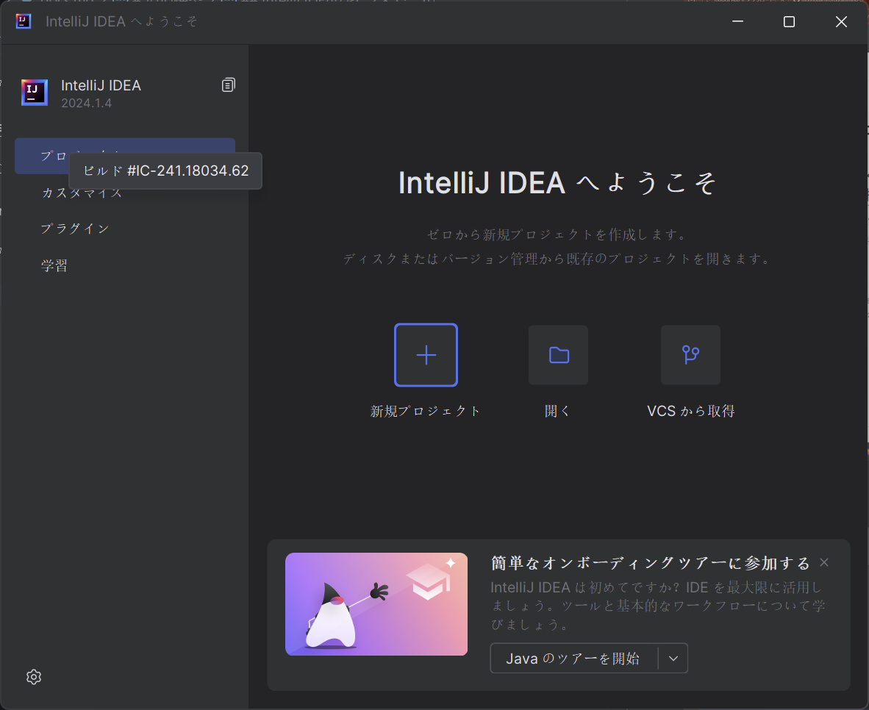Screen dimensions: 869x710
Task: Dismiss the onboarding tour banner
Action: 823,562
